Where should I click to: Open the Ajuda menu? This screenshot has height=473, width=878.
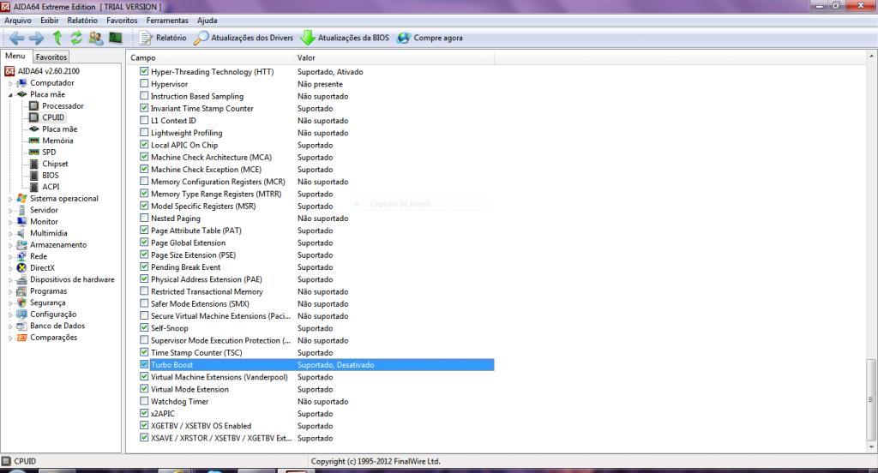coord(207,21)
